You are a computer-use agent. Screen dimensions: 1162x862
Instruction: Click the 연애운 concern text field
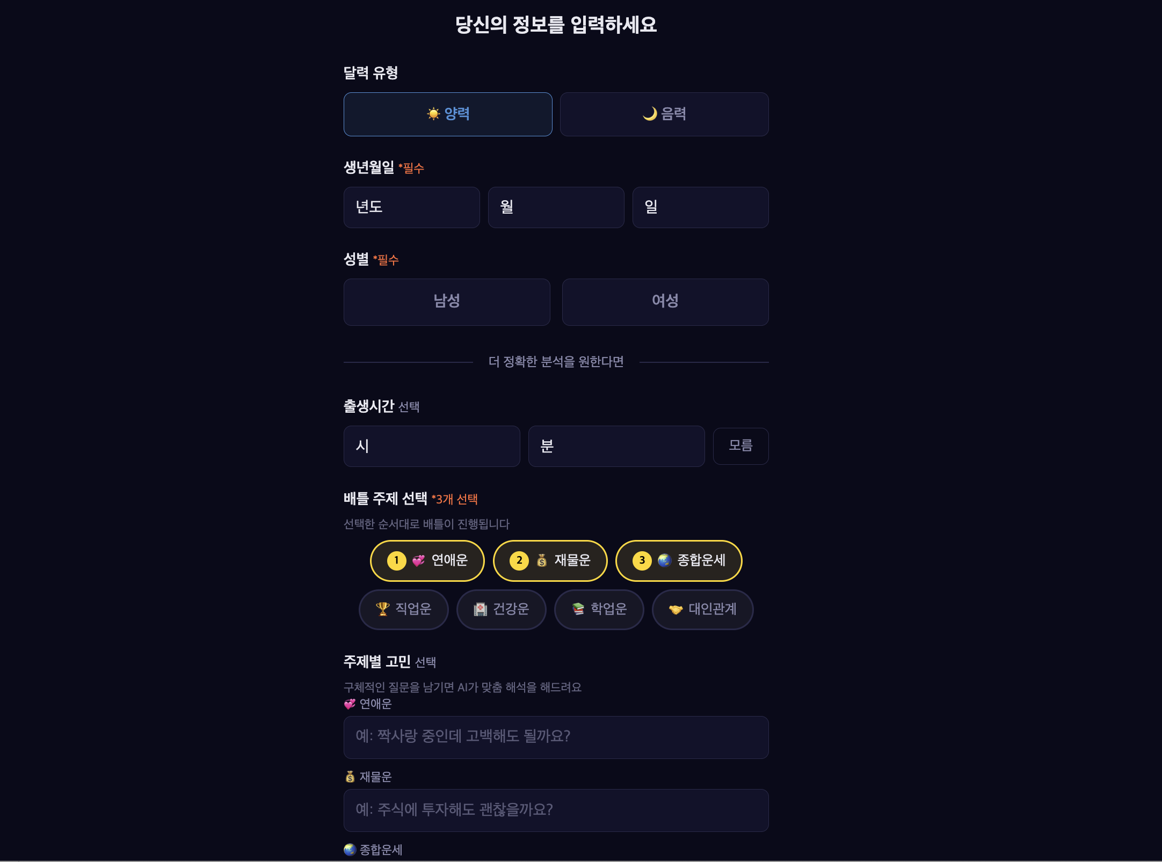556,737
